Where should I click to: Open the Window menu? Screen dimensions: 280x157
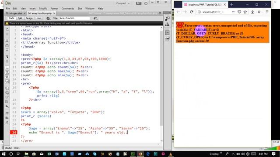[x=90, y=9]
